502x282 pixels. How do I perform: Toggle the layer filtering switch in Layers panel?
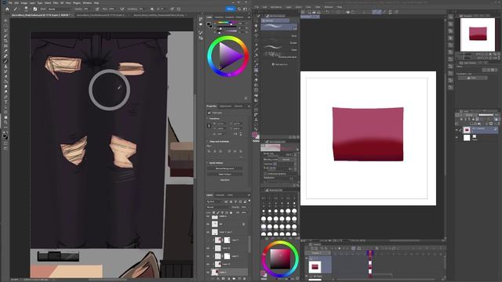coord(249,201)
